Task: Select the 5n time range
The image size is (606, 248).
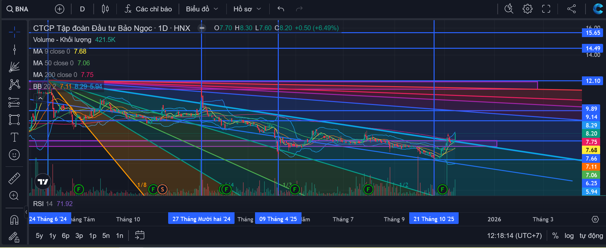Action: pyautogui.click(x=106, y=236)
